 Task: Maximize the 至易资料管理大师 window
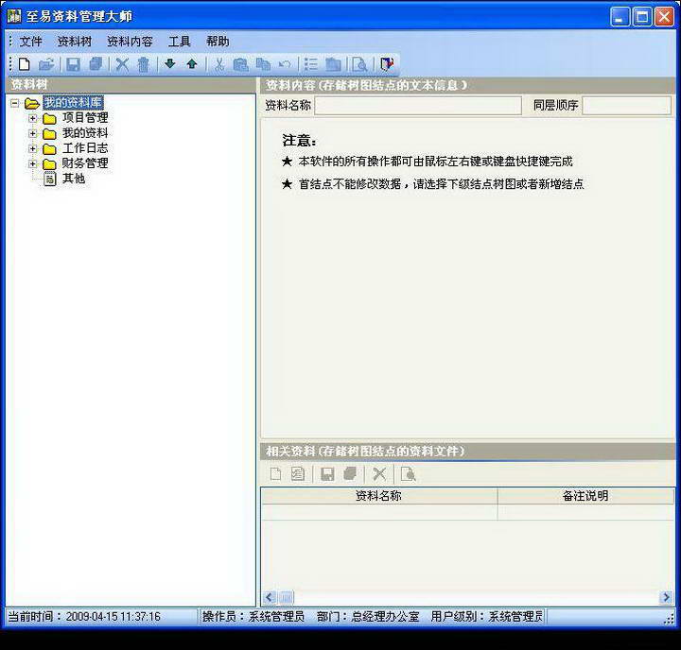tap(642, 17)
